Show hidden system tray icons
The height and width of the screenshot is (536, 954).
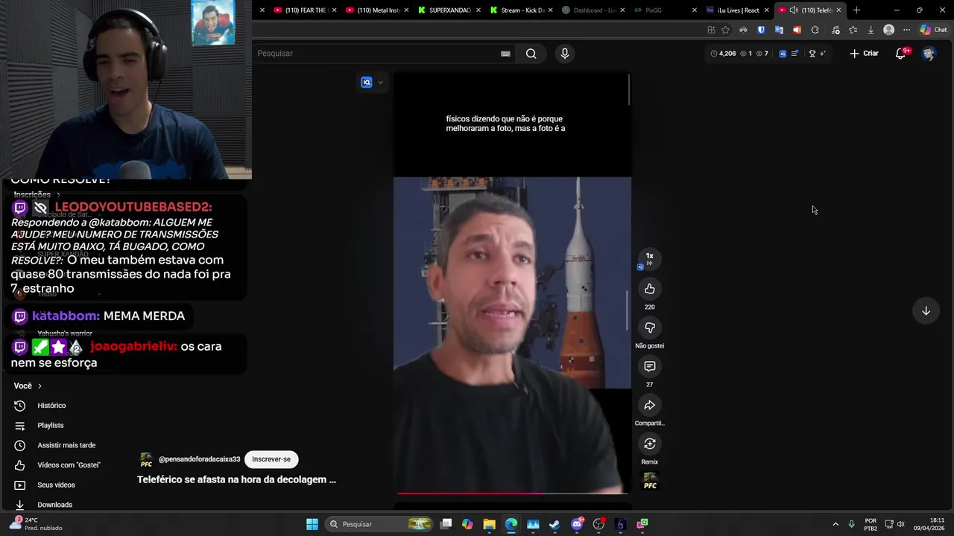[x=835, y=524]
